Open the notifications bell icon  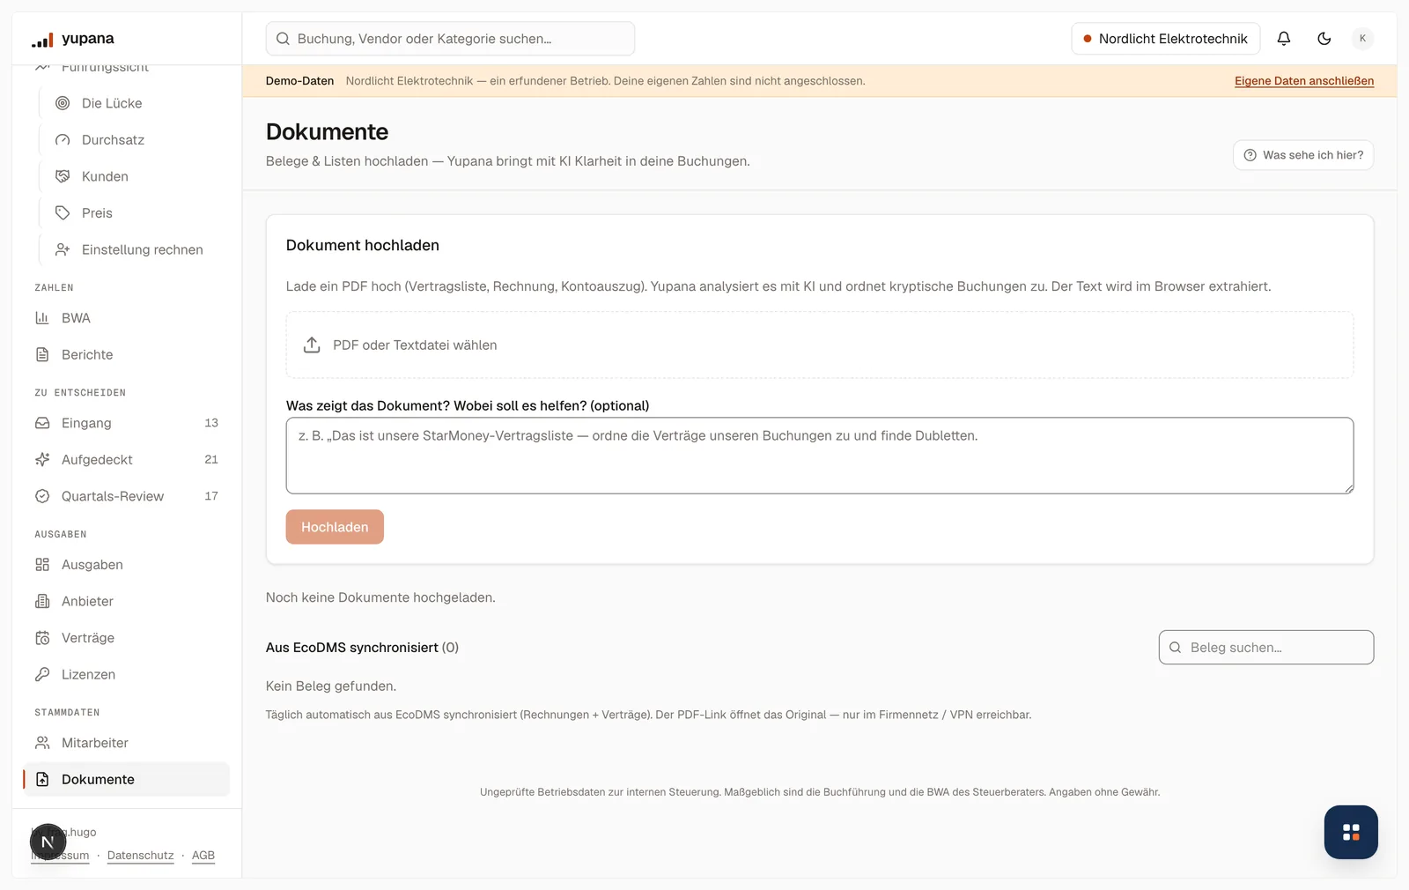pyautogui.click(x=1284, y=39)
